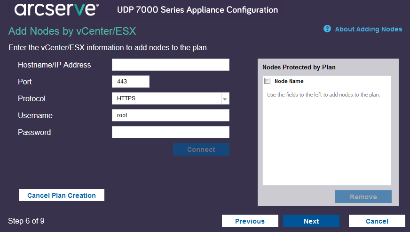The height and width of the screenshot is (232, 410).
Task: Click the Nodes Protected by Plan heading
Action: click(x=299, y=67)
